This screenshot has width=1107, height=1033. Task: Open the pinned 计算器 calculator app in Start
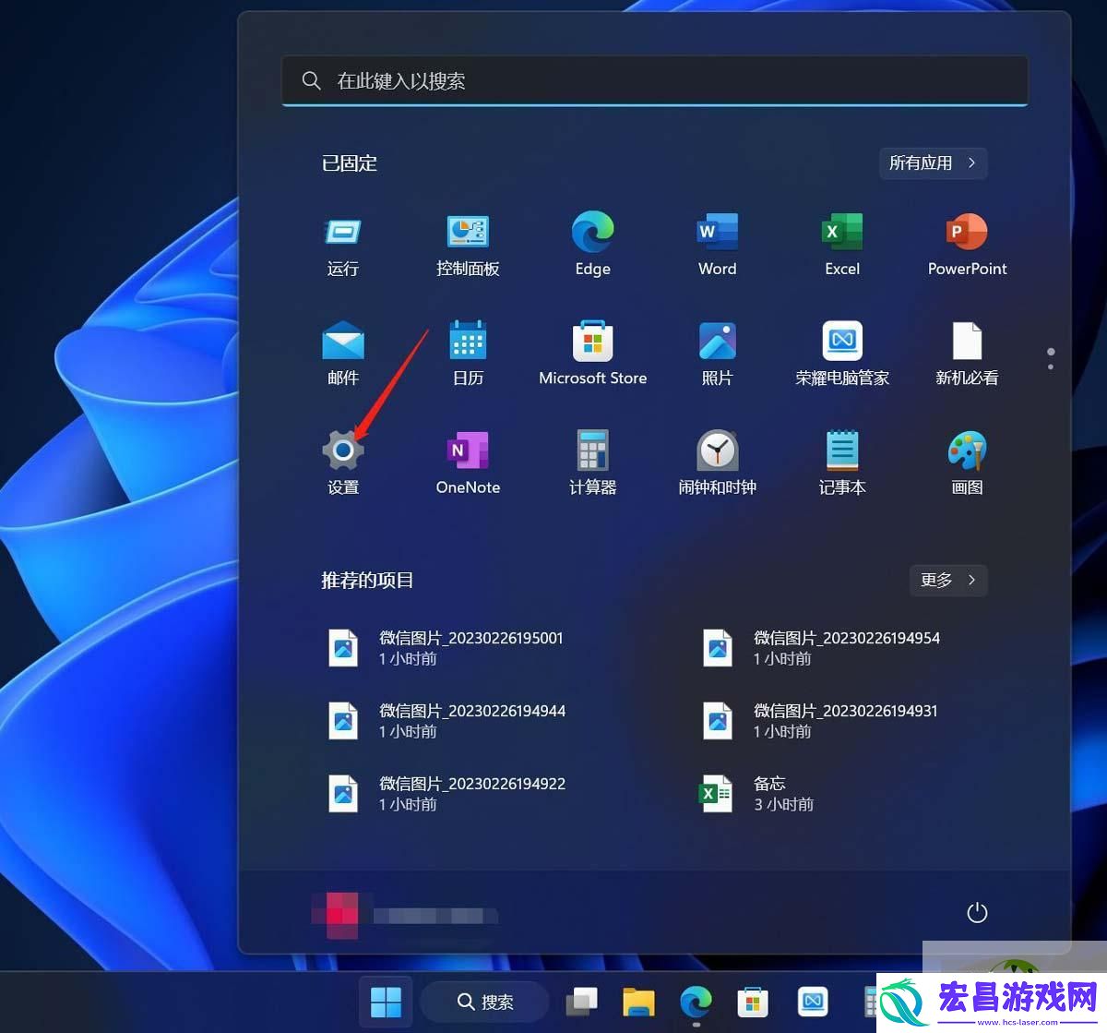click(592, 462)
